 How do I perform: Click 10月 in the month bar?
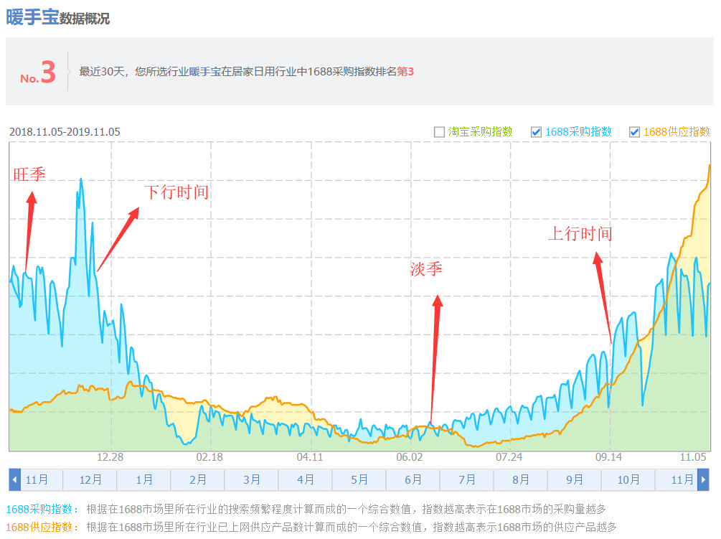coord(628,479)
